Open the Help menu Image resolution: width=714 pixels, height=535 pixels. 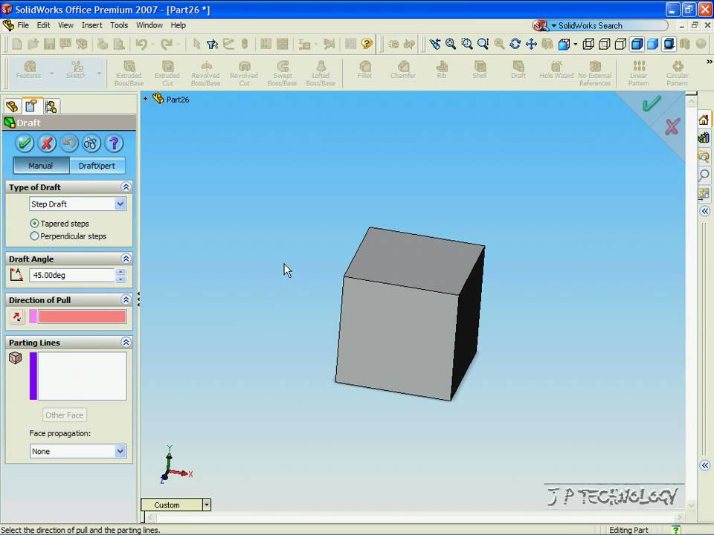(178, 25)
